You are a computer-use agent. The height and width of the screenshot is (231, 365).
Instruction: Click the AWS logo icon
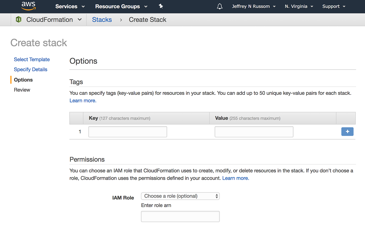[28, 6]
